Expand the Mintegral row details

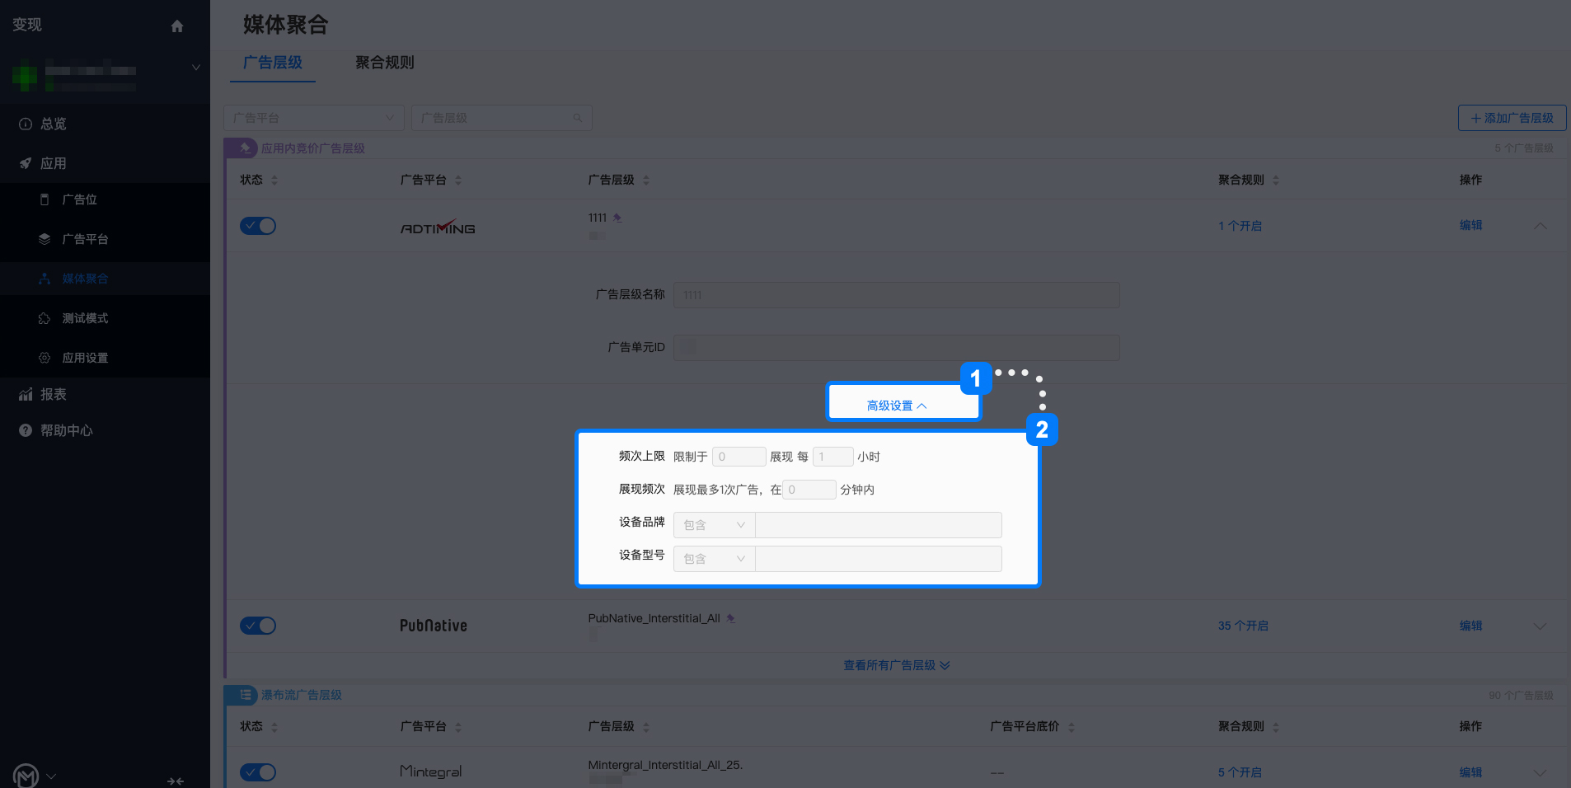tap(1540, 772)
